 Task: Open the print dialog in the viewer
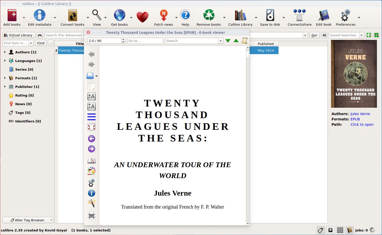point(91,215)
